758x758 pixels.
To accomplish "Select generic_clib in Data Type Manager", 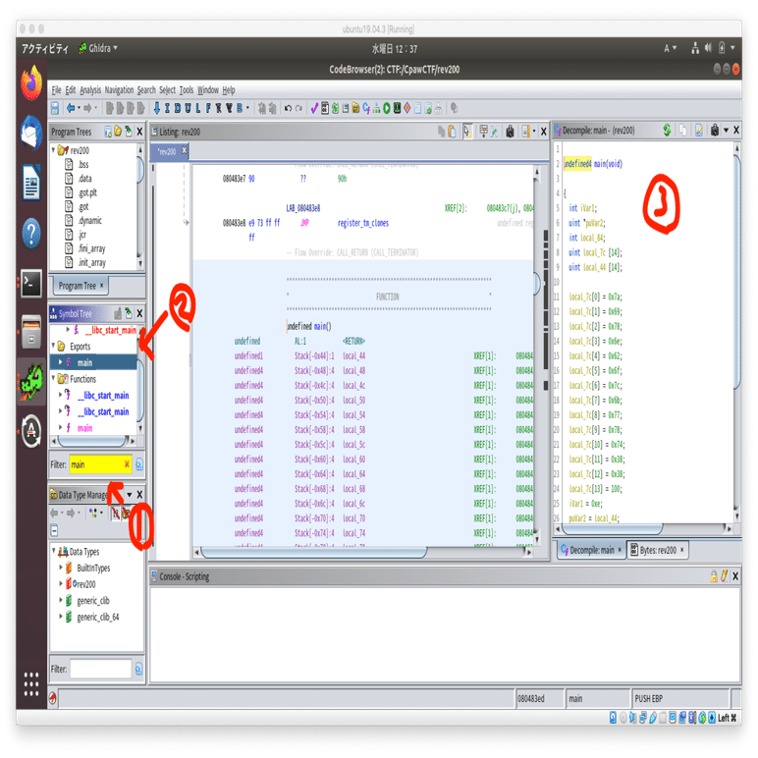I will 93,601.
